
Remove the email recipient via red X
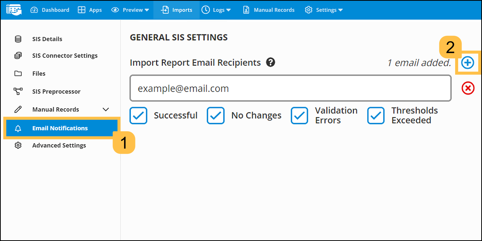467,88
